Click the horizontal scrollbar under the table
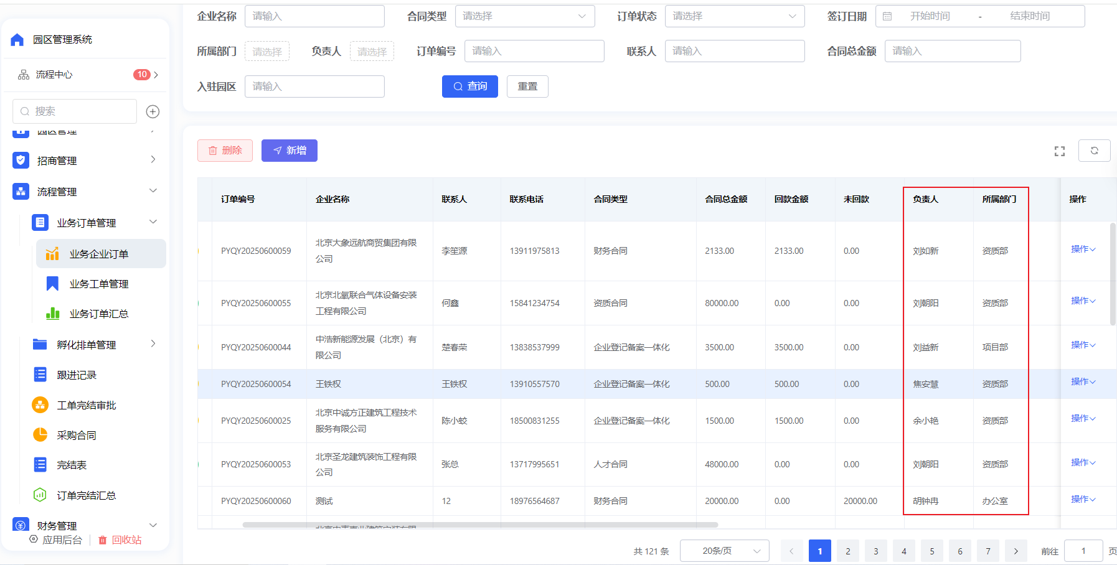 (x=480, y=525)
